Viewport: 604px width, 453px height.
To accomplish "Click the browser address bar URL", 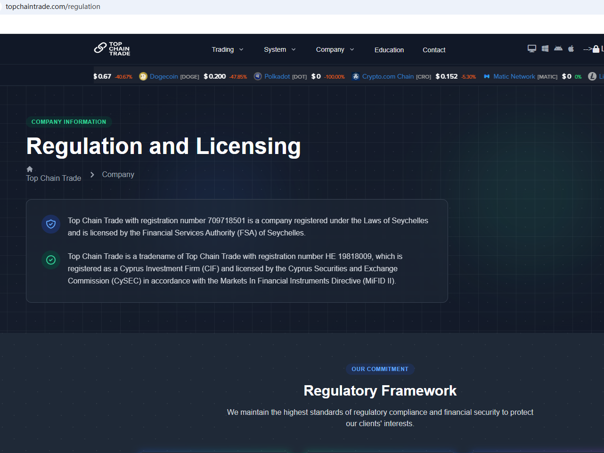I will point(53,7).
